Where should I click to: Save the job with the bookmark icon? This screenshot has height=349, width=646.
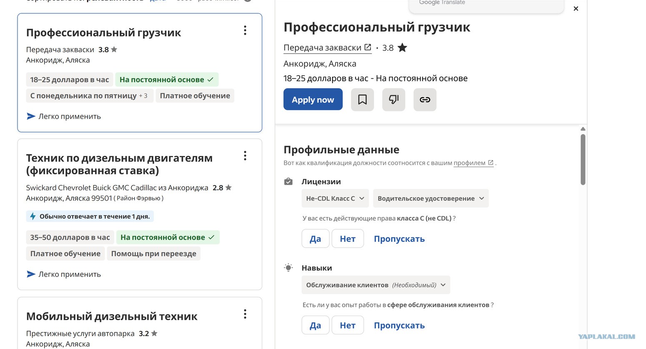point(362,100)
